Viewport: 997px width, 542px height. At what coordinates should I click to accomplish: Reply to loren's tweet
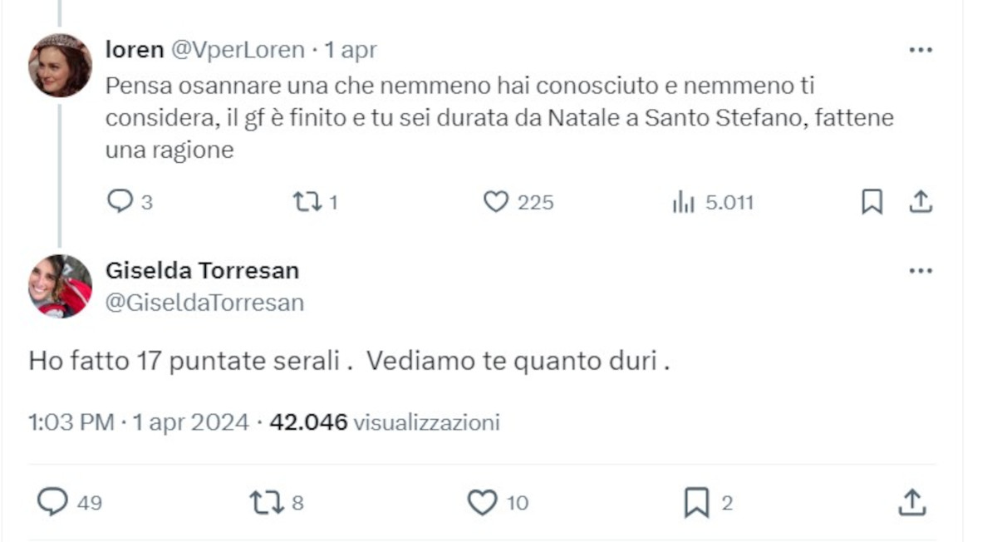coord(120,202)
